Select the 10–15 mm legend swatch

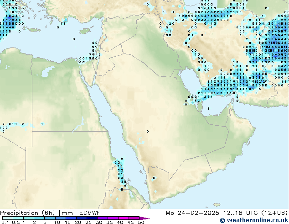coord(60,218)
